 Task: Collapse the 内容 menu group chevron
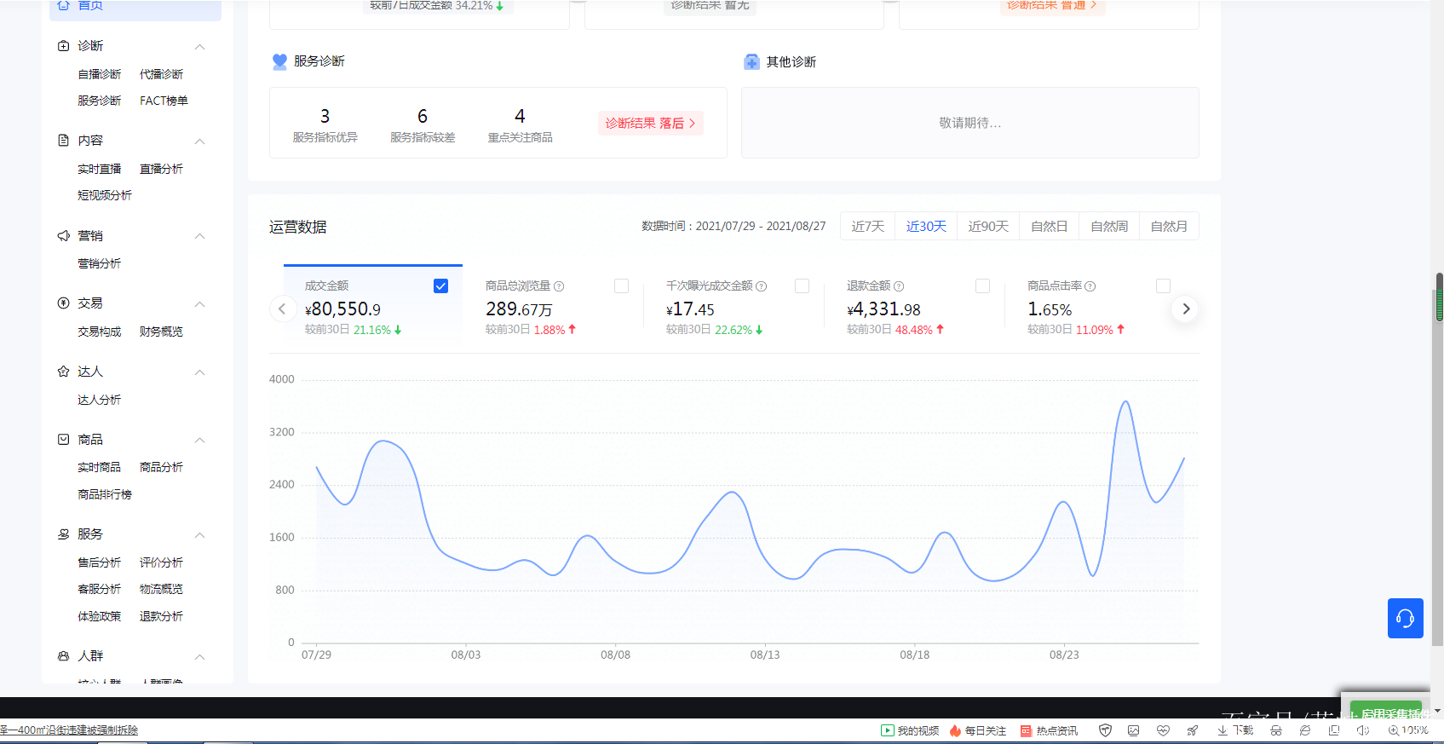pos(199,141)
